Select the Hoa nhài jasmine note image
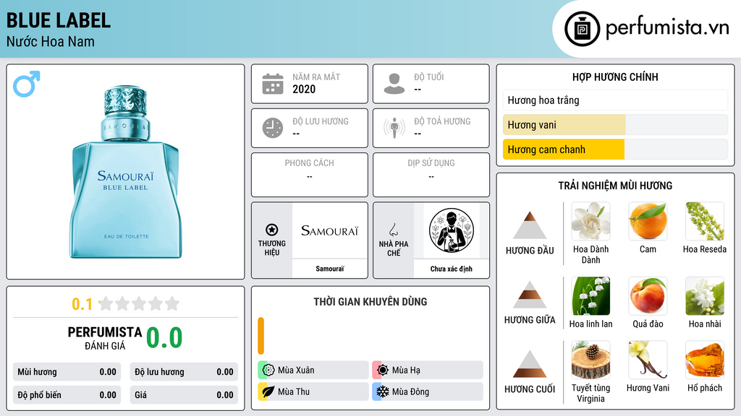The width and height of the screenshot is (741, 416). point(705,295)
